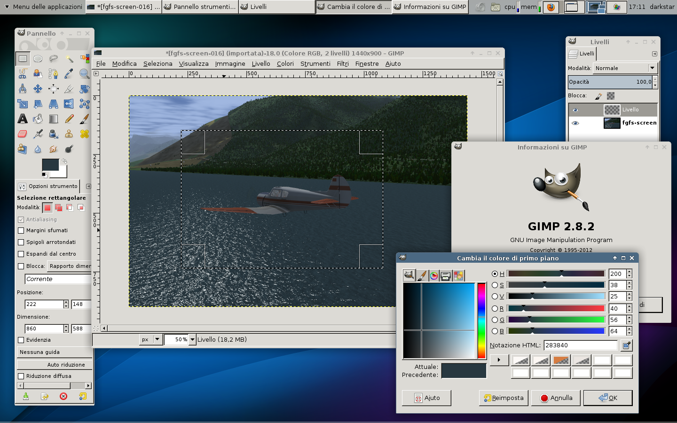Select the S saturation radio button
Image resolution: width=677 pixels, height=423 pixels.
pos(495,285)
